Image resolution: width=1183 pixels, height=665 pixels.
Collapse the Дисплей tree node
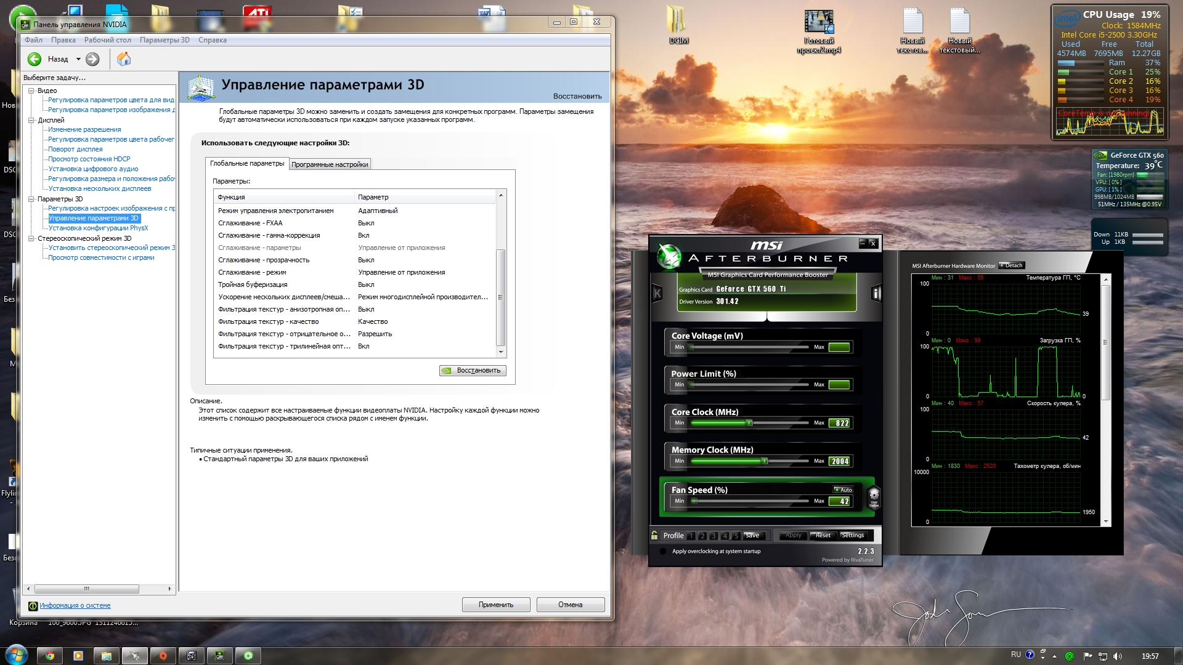(x=31, y=120)
